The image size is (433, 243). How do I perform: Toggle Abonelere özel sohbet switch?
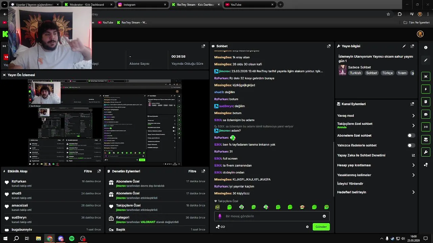coord(411,135)
